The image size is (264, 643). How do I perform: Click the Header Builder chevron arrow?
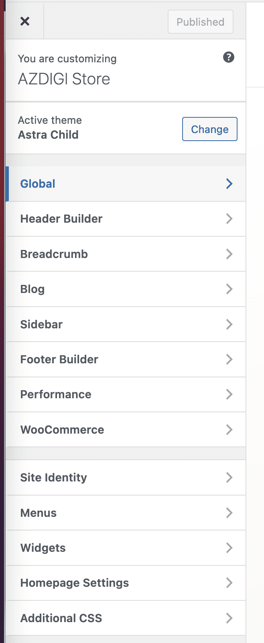(x=229, y=219)
